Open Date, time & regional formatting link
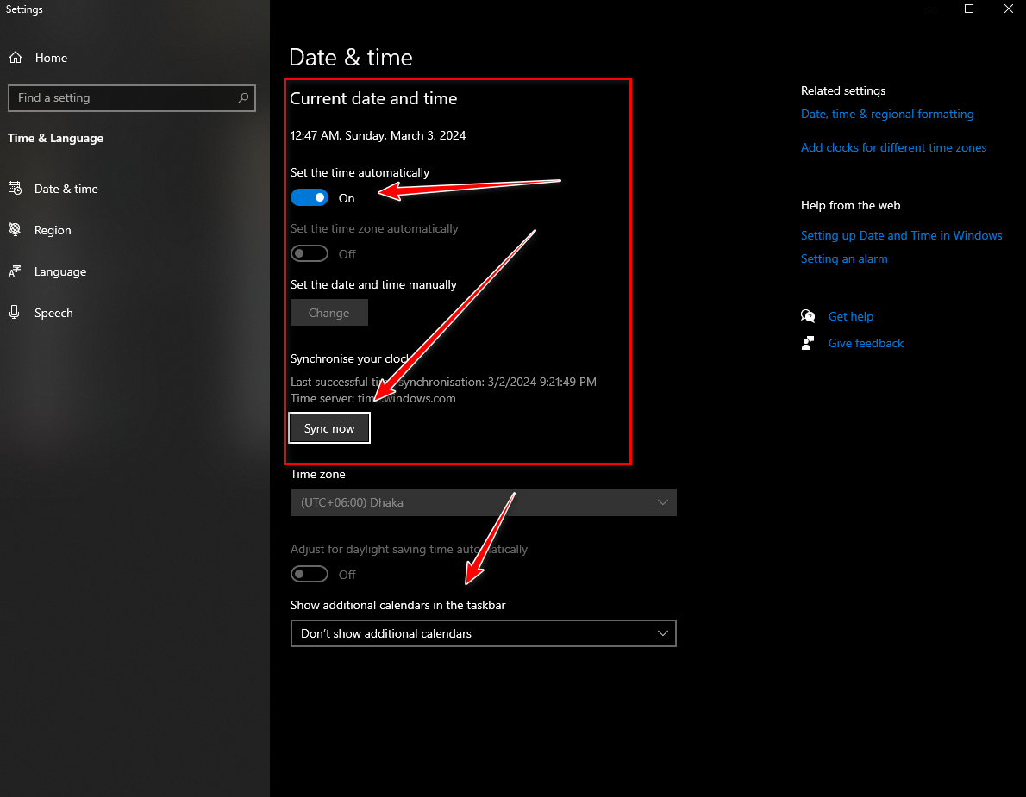 coord(887,114)
